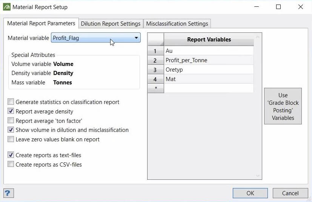
Task: Select the Au report variable row
Action: (x=209, y=51)
